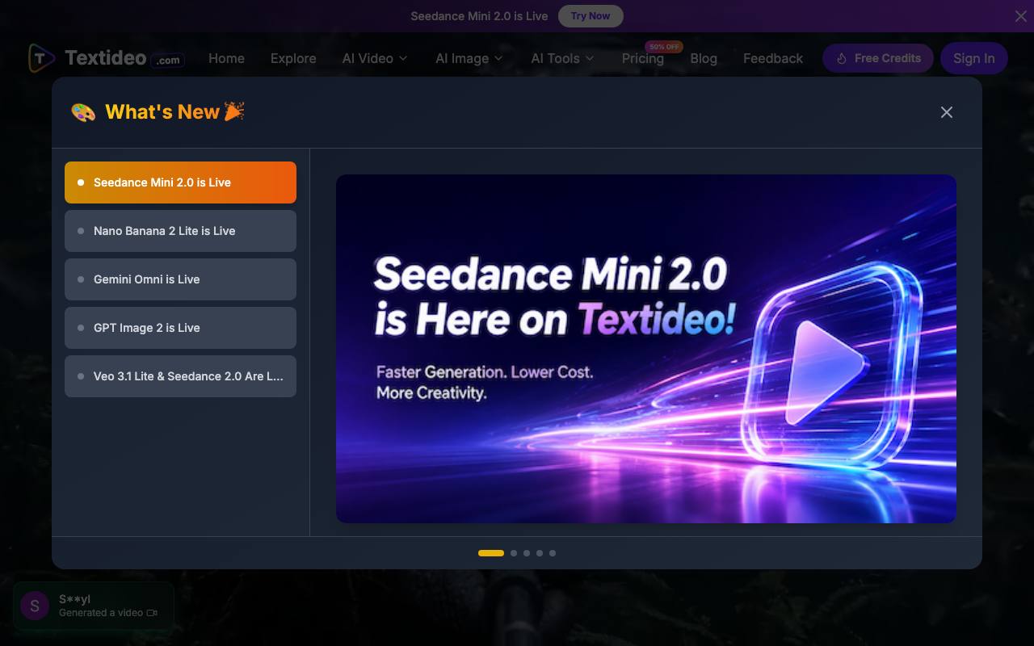Go to the fourth slide pagination dot
1034x646 pixels.
540,553
